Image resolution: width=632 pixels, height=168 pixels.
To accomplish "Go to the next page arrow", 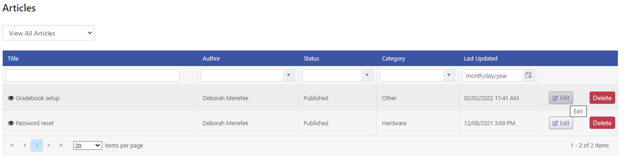I will [x=49, y=145].
